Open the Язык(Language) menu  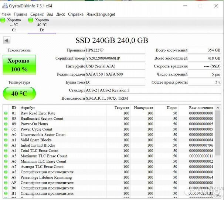coord(101,14)
